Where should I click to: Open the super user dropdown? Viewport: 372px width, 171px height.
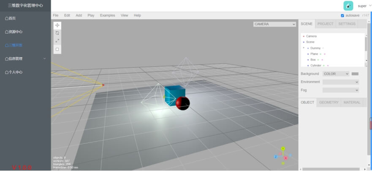coord(364,6)
